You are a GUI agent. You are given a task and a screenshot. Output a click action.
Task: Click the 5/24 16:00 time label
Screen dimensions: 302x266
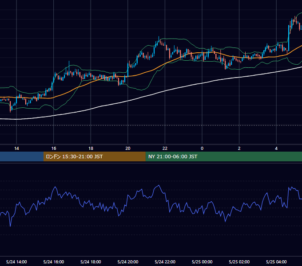tap(54, 262)
